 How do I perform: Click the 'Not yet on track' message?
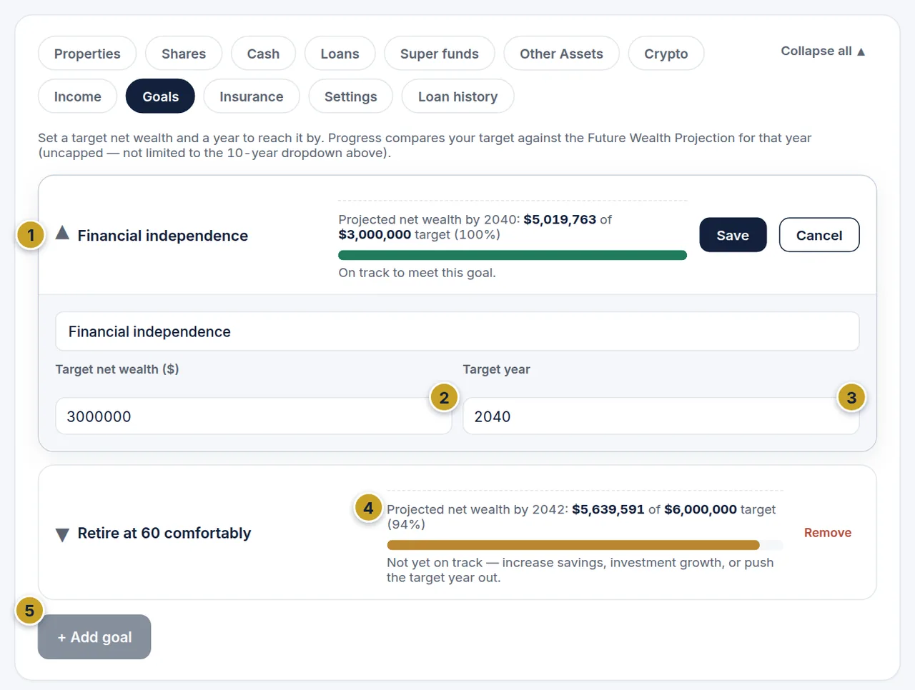point(580,570)
